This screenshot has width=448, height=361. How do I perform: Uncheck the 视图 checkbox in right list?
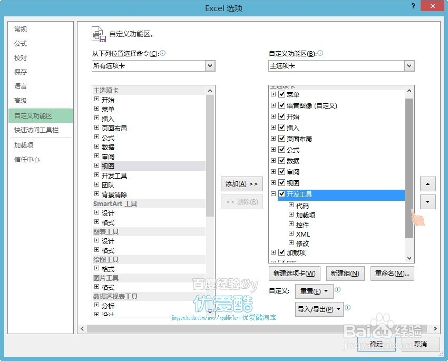coord(282,182)
